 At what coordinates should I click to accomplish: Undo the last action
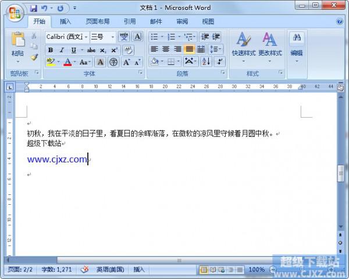click(44, 9)
